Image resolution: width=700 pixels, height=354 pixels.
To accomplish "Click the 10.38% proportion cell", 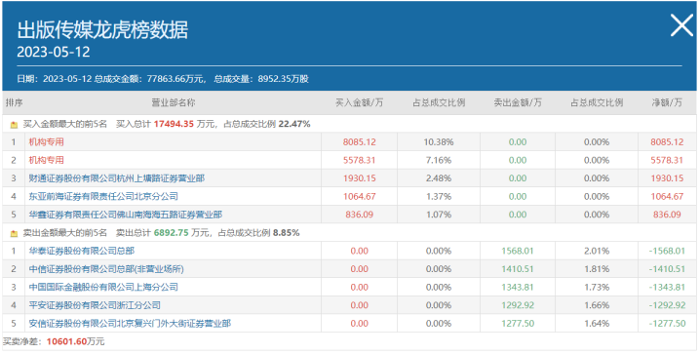I will 439,142.
